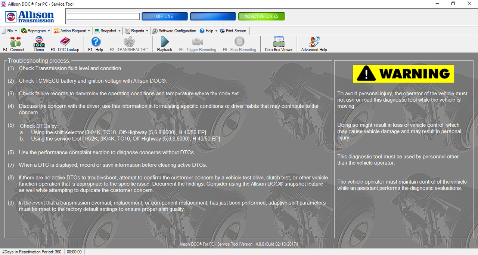Click the 00:00:00 timer in status bar
The width and height of the screenshot is (478, 255).
click(74, 252)
